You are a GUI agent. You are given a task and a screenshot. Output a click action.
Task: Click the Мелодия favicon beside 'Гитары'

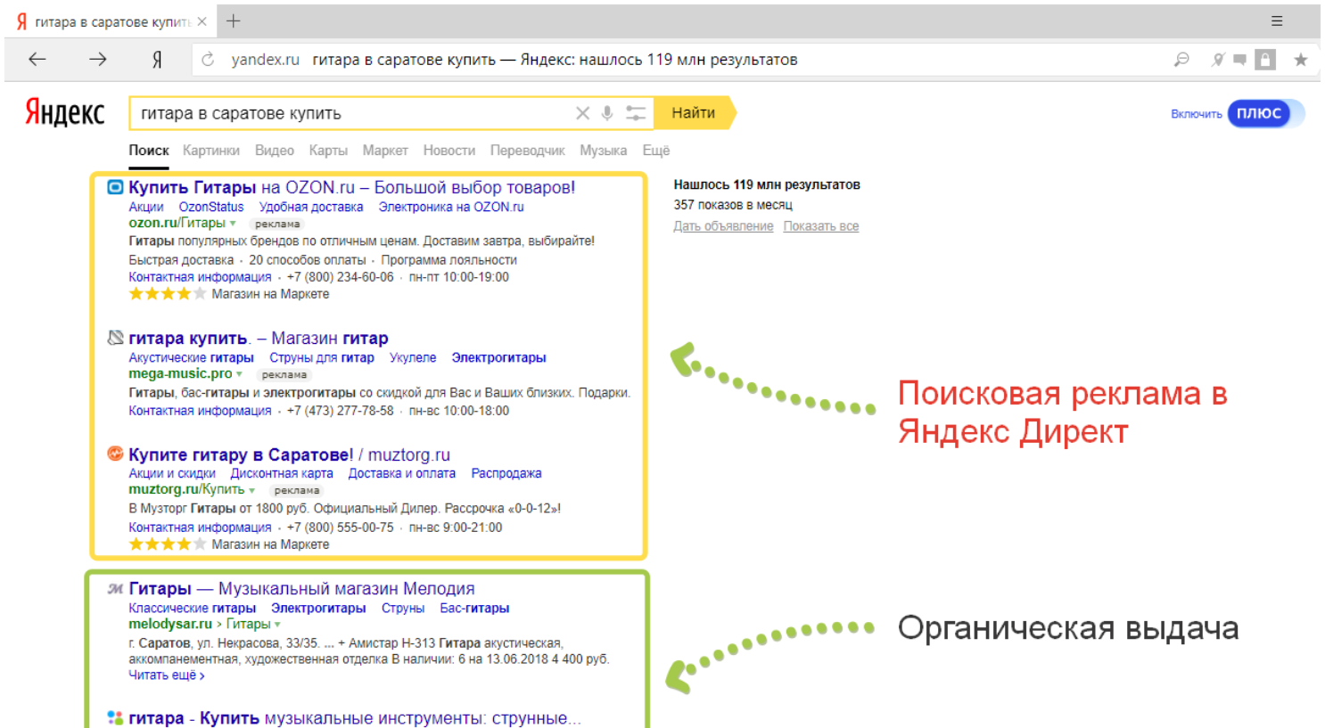point(115,588)
